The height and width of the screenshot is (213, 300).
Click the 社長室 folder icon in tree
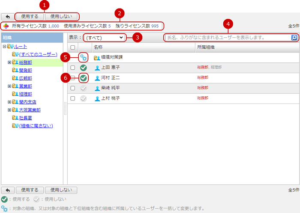pos(15,118)
